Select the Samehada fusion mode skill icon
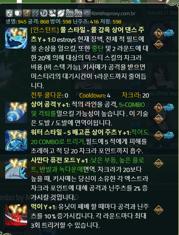This screenshot has width=179, height=235. pos(16,168)
